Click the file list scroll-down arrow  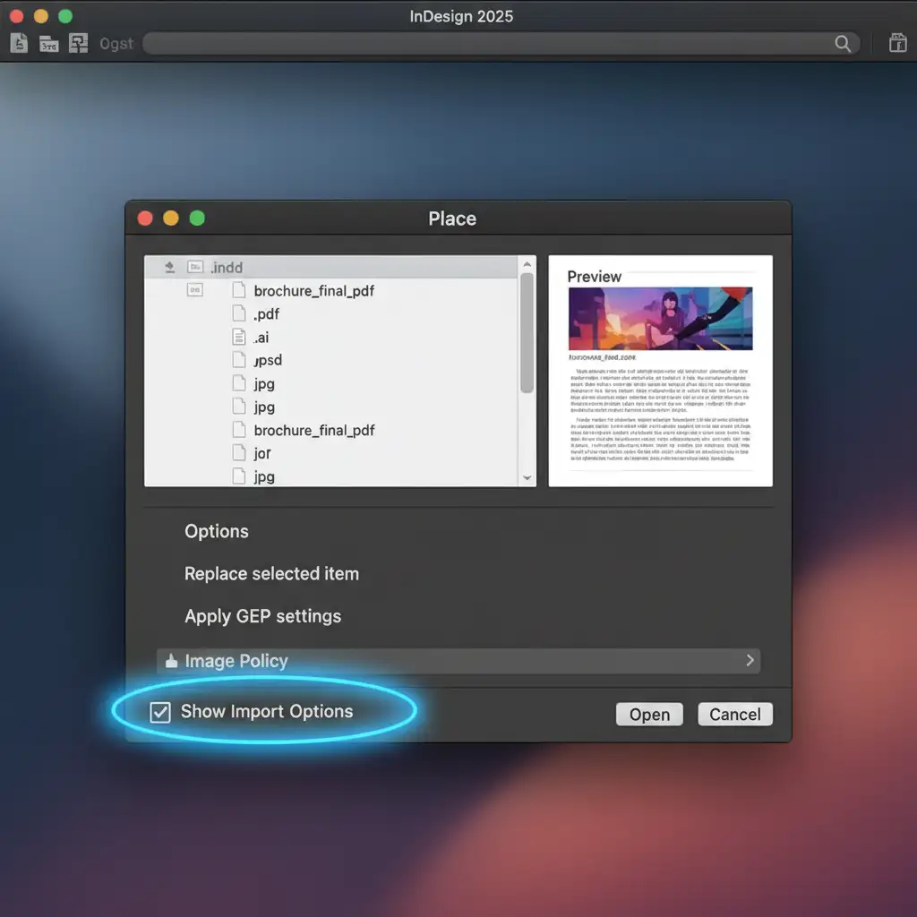point(527,478)
